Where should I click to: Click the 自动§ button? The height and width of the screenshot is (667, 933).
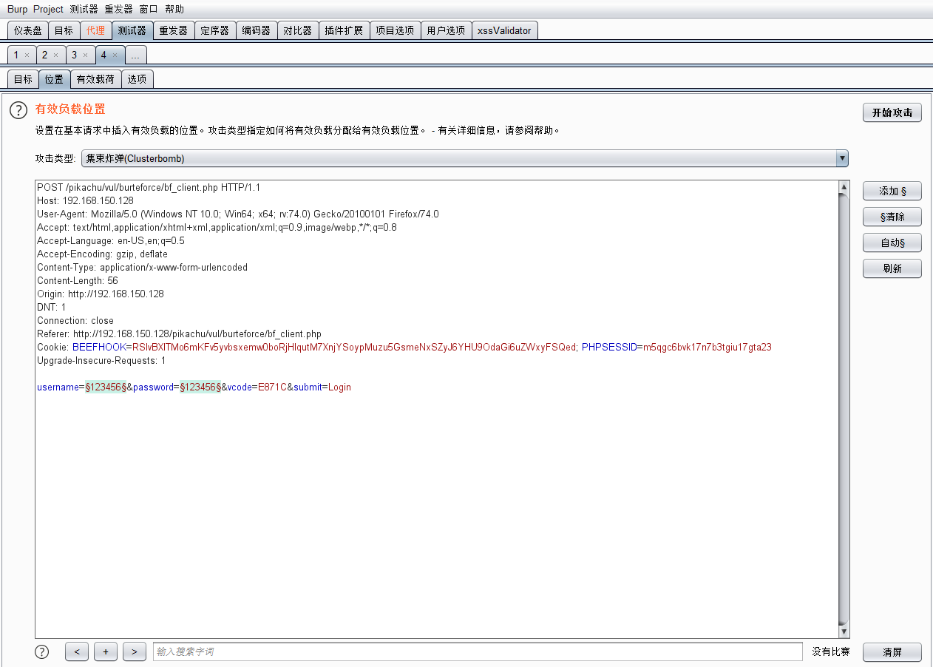pos(892,243)
